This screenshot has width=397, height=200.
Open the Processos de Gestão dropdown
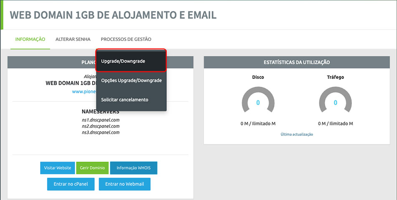coord(126,39)
